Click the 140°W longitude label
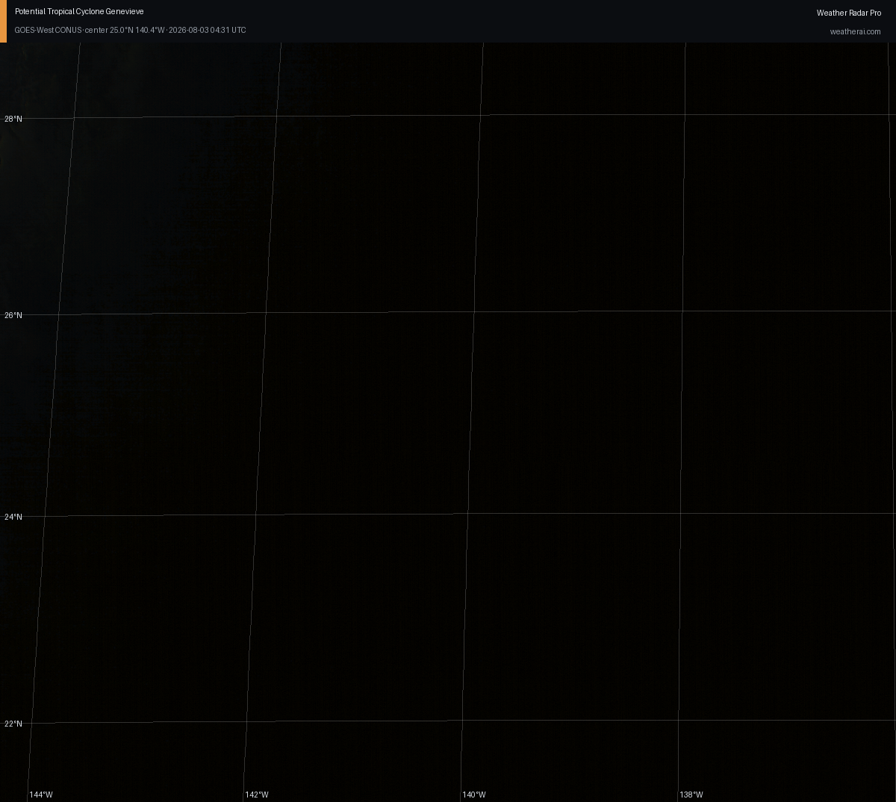This screenshot has height=802, width=896. click(474, 795)
